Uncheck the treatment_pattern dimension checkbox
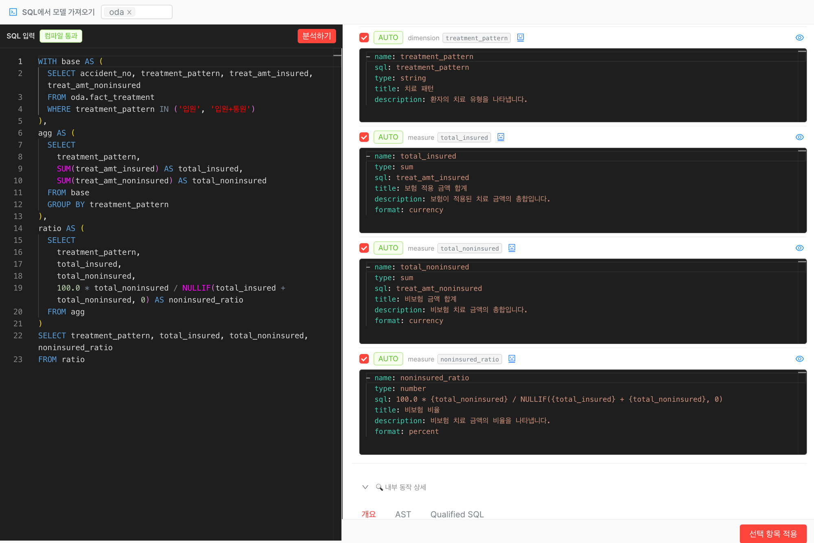 (364, 37)
